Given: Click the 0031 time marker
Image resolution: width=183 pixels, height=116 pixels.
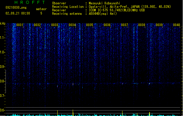Looking at the screenshot, I should click(x=20, y=25).
